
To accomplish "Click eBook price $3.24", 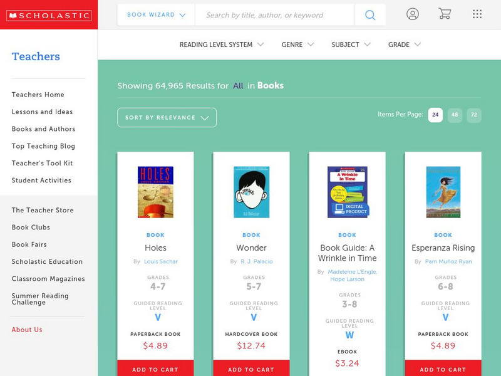I will [348, 363].
